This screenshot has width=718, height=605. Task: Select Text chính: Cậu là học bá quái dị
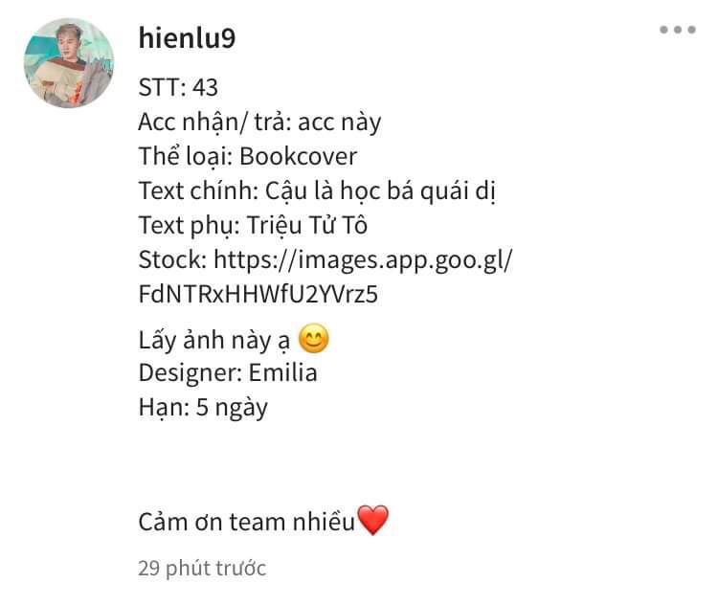point(317,191)
